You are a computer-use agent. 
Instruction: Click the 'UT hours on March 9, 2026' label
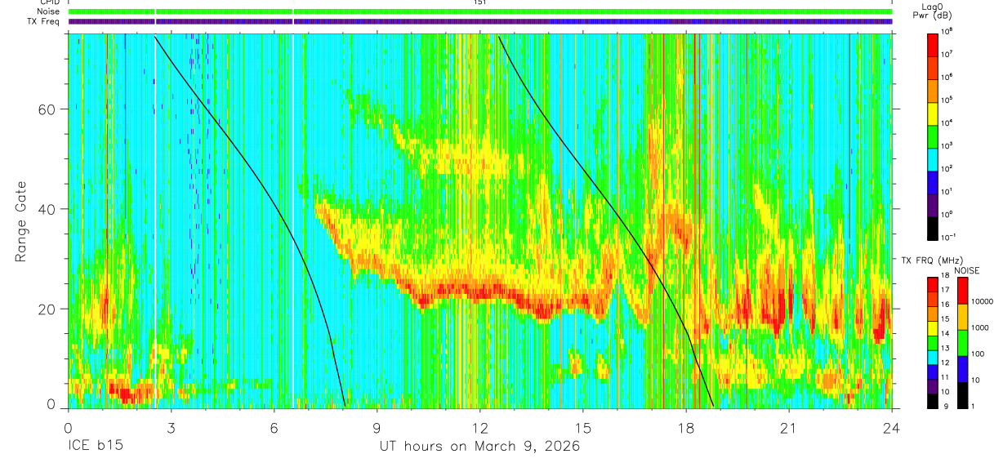pyautogui.click(x=479, y=447)
